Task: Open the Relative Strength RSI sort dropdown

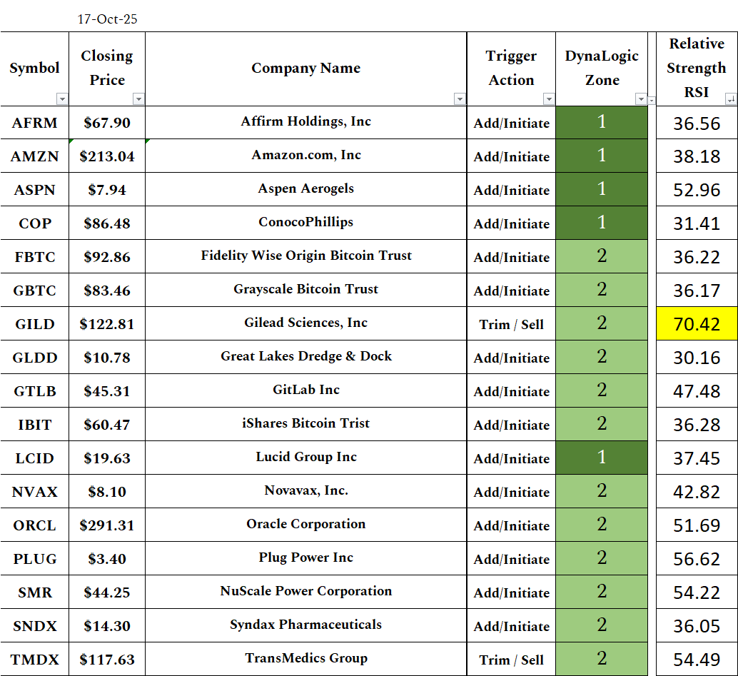Action: (x=731, y=99)
